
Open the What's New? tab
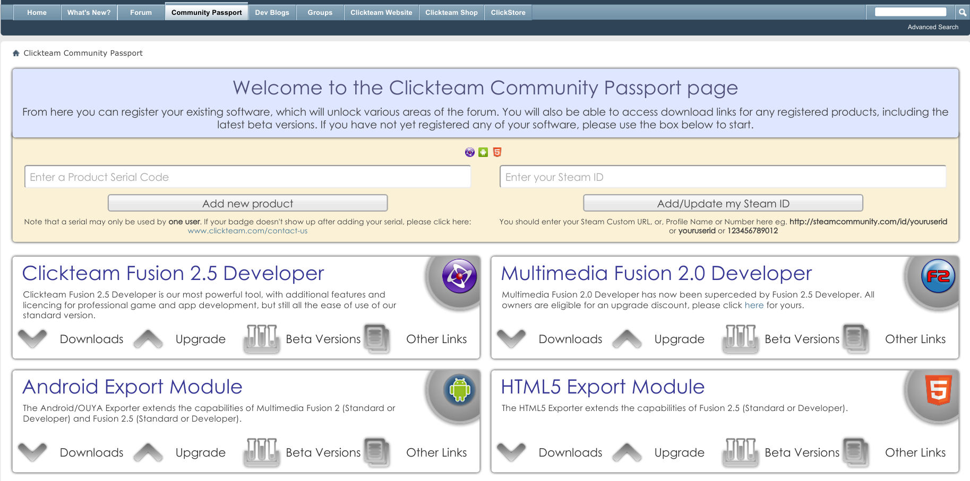(x=89, y=12)
